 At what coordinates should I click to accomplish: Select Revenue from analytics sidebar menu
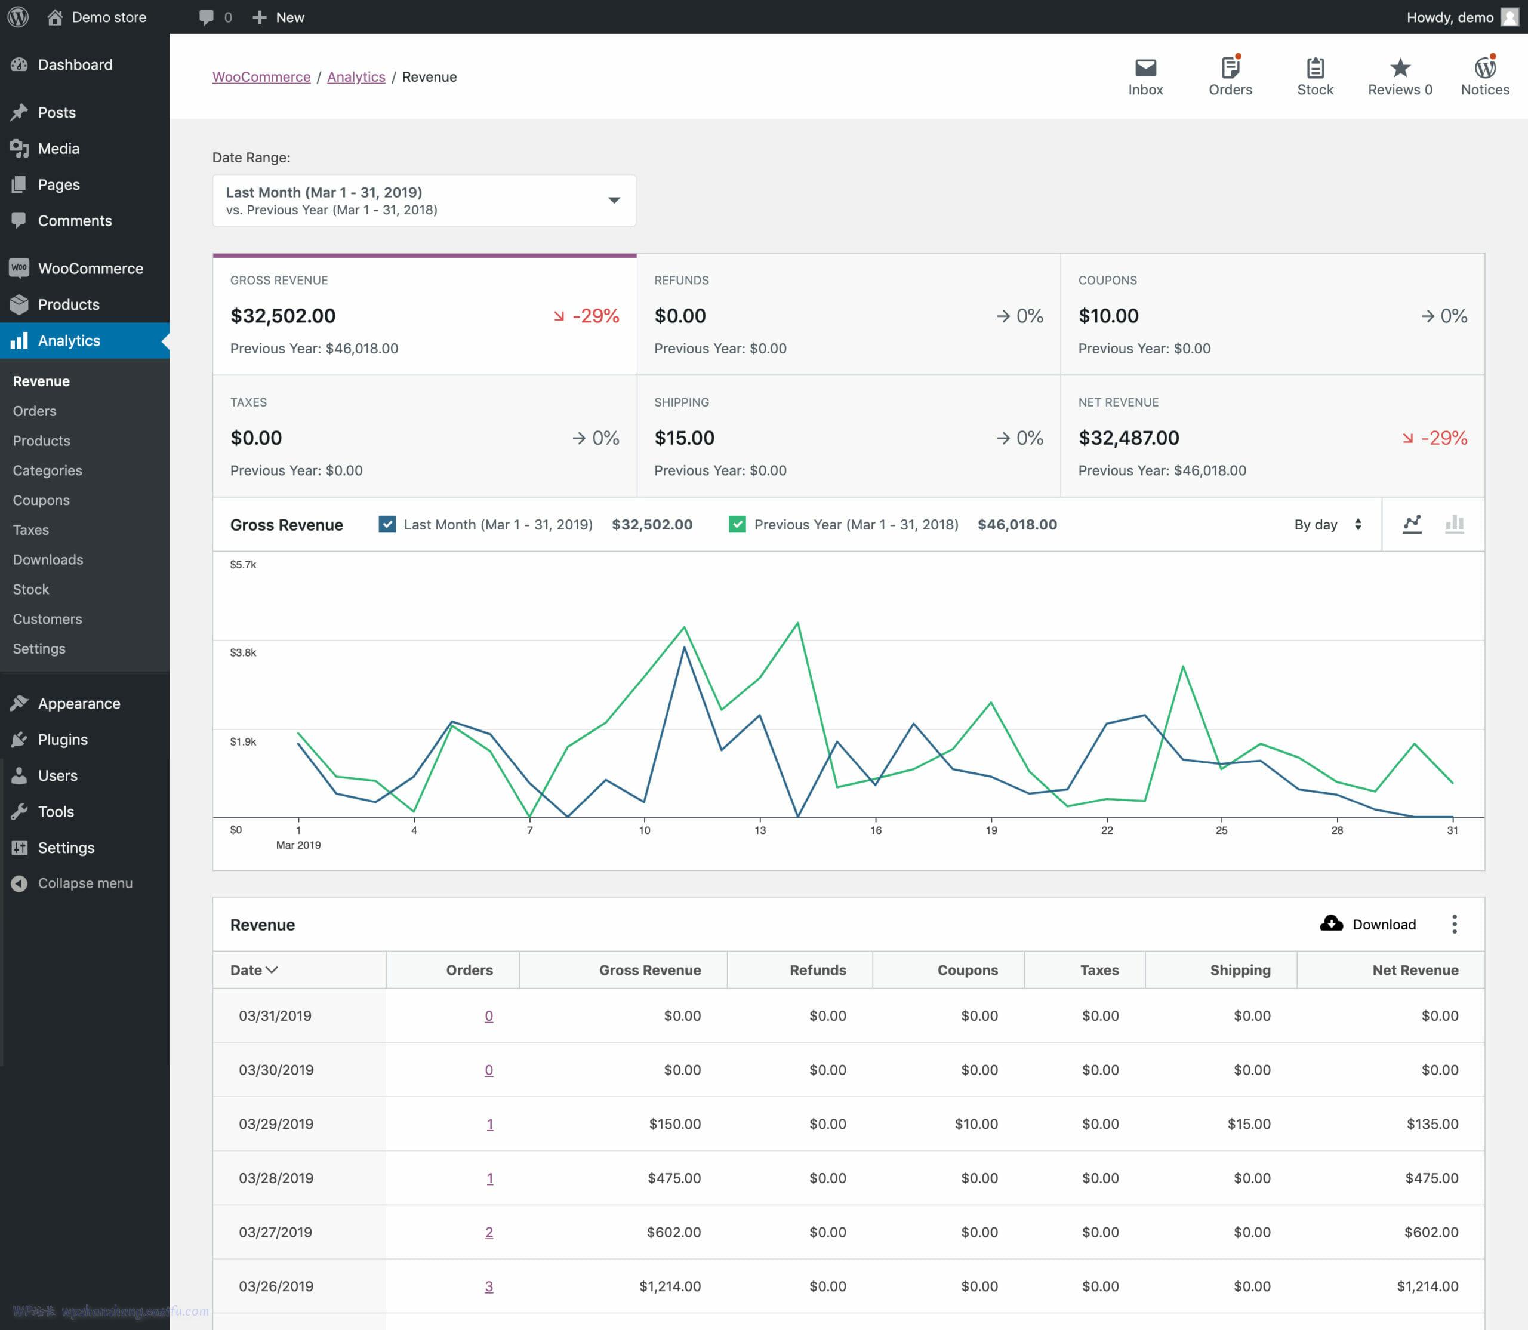pos(39,381)
